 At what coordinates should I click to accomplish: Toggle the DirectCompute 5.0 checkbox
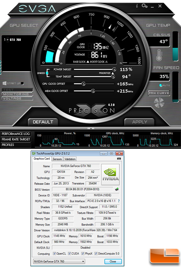[x=96, y=253]
